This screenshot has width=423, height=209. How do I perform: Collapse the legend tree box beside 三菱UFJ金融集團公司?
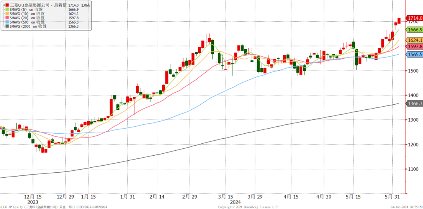(x=3, y=5)
